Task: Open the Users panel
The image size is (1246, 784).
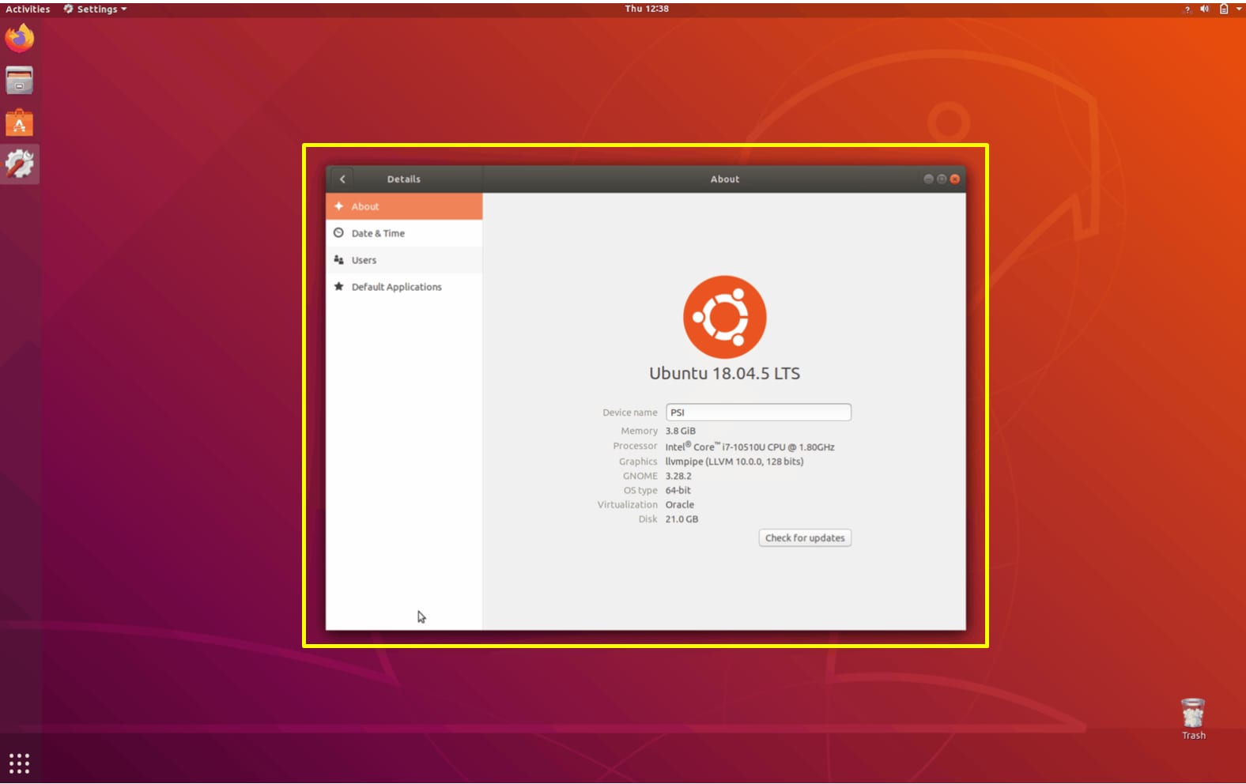Action: point(404,260)
